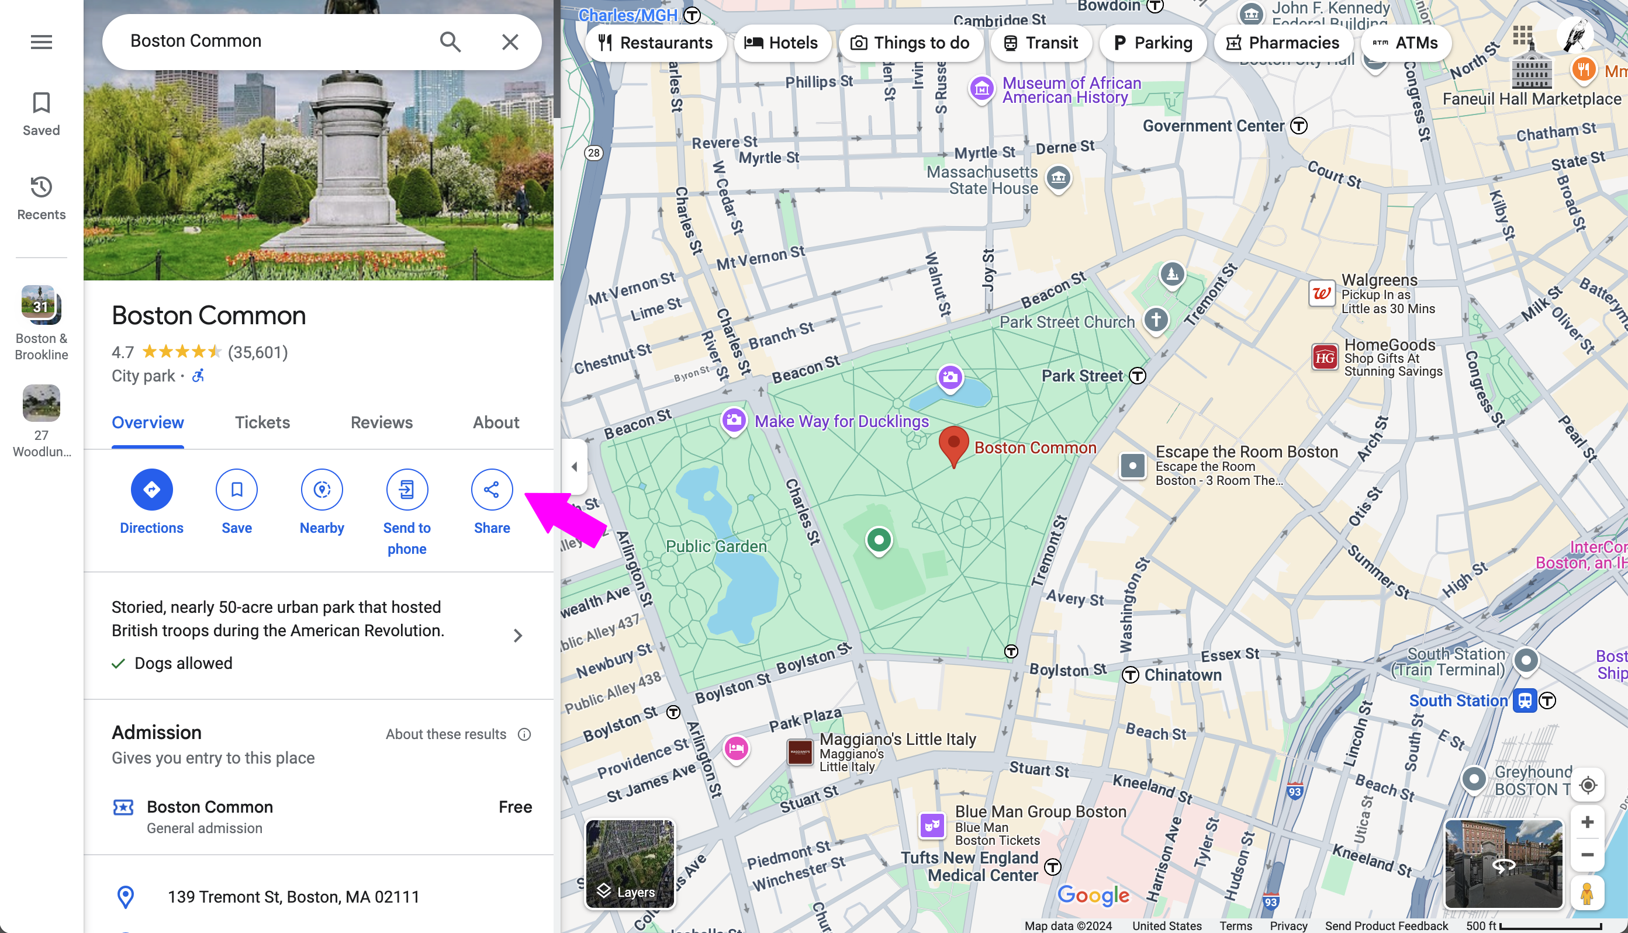
Task: Filter map by Hotels chip
Action: point(781,43)
